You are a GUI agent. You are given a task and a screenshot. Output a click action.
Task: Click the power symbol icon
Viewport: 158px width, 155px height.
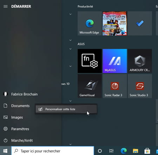pos(5,140)
